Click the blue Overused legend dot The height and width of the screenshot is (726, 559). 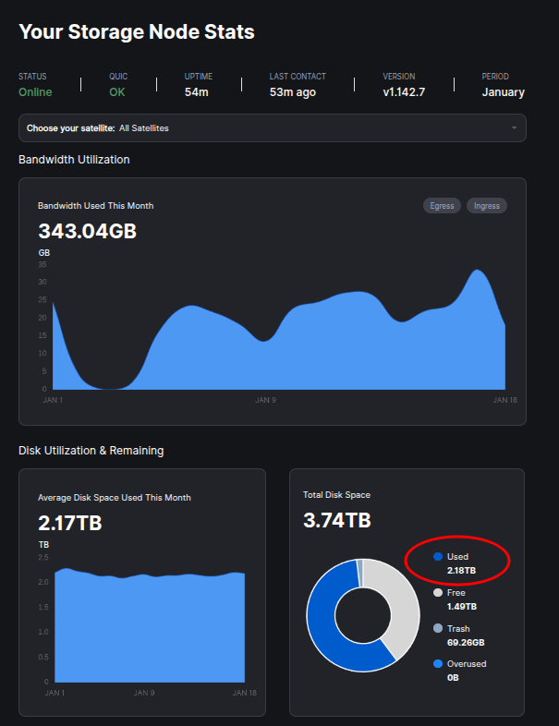438,663
